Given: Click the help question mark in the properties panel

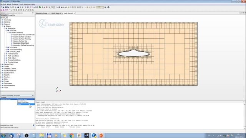Looking at the screenshot, I should (x=33, y=125).
